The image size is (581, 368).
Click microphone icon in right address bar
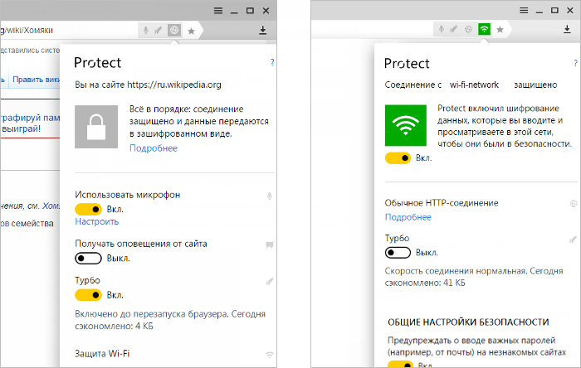(441, 29)
